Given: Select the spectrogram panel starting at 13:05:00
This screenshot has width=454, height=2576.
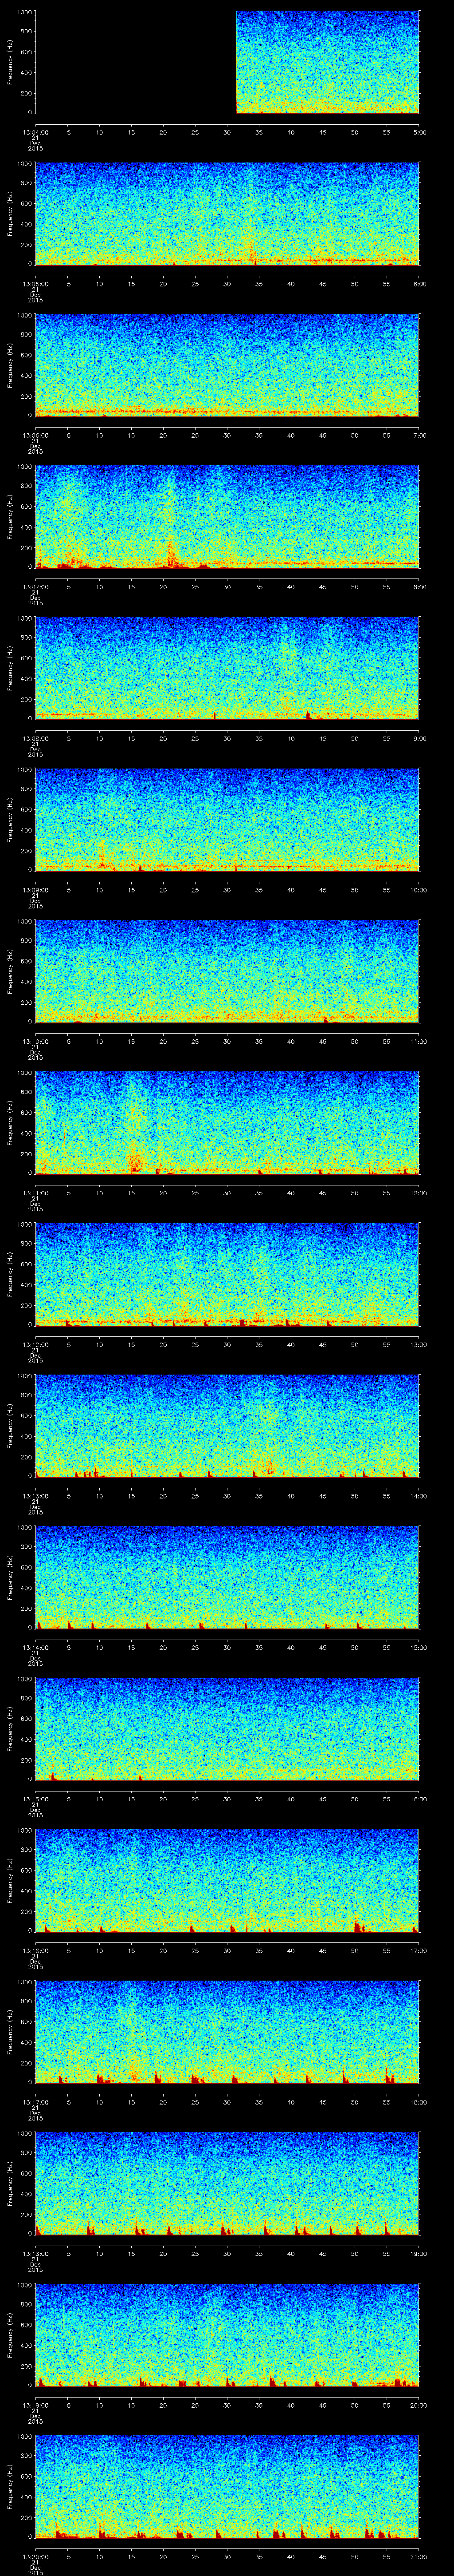Looking at the screenshot, I should click(227, 214).
